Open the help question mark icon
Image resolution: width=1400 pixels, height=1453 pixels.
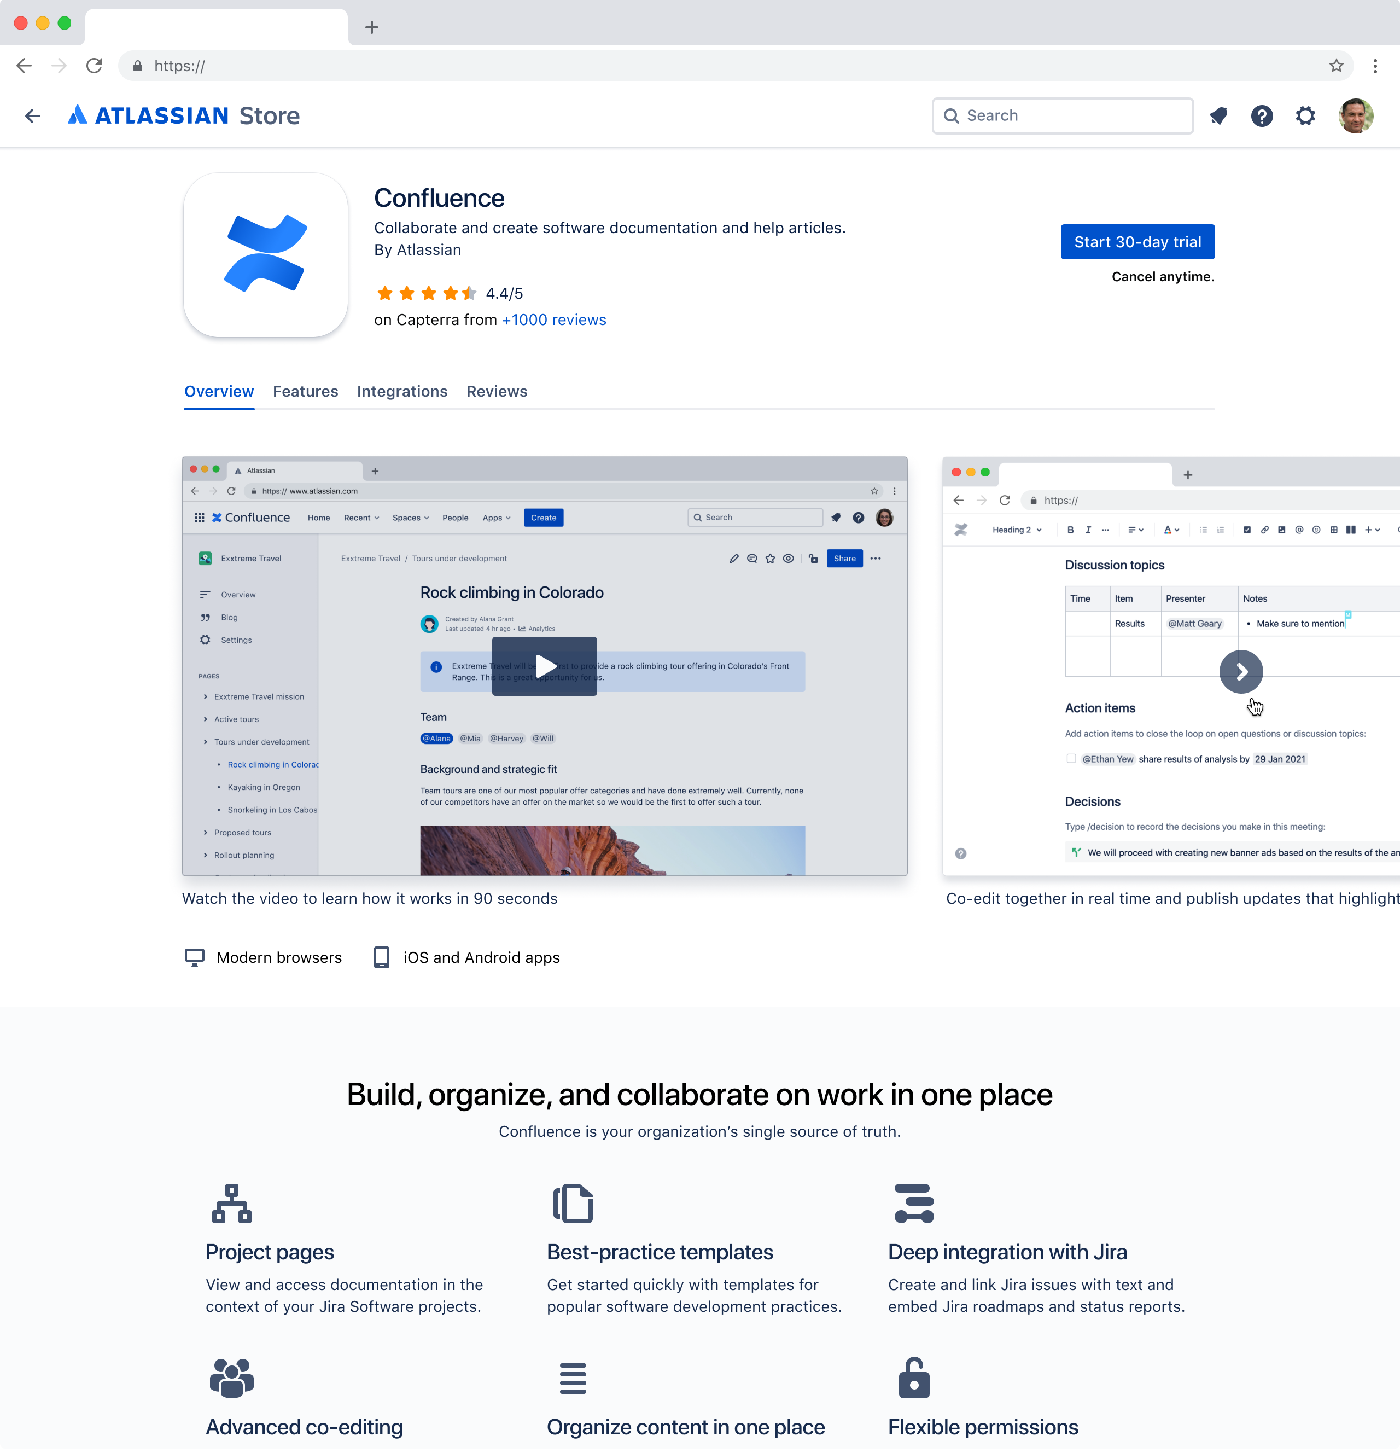[x=1262, y=115]
